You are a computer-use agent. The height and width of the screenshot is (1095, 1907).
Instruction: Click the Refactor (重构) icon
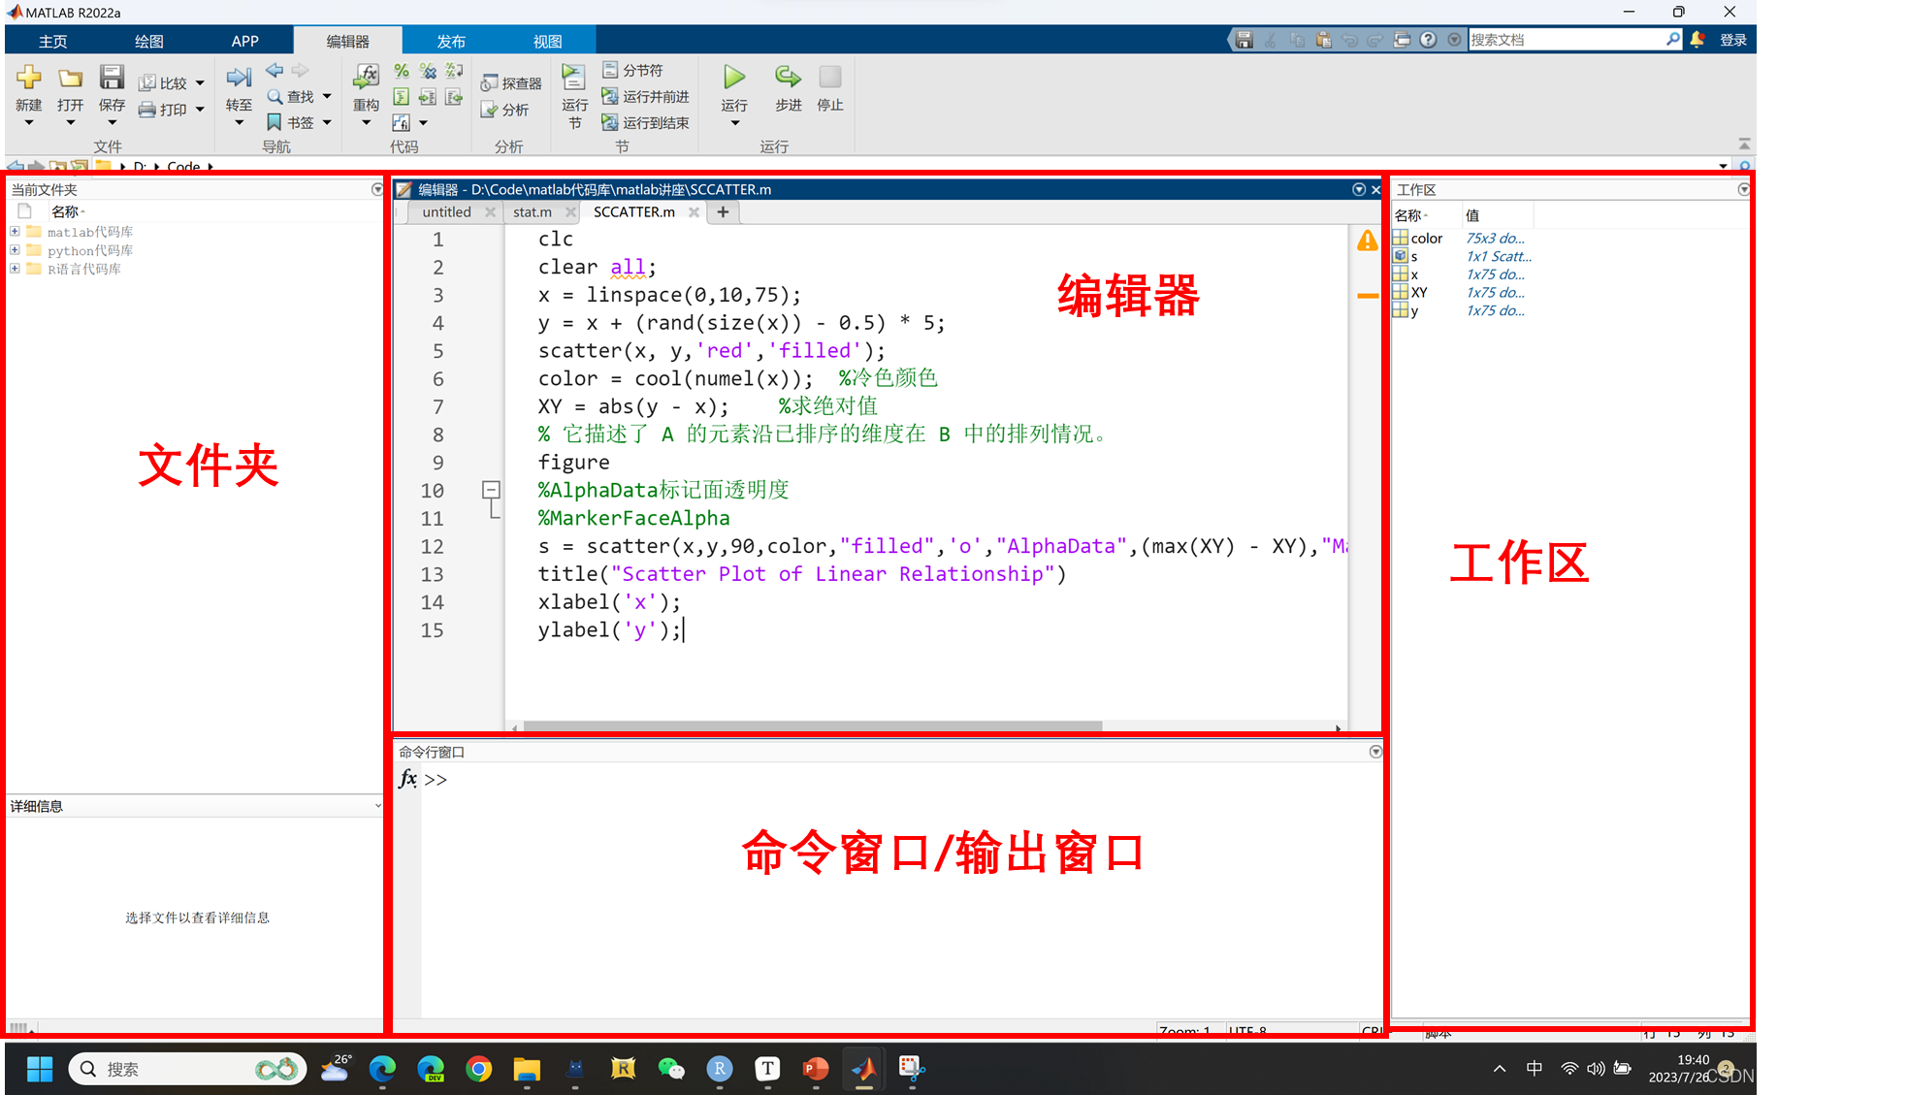pos(366,78)
